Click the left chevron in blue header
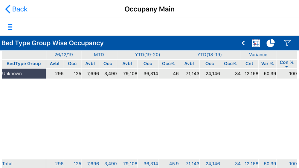The width and height of the screenshot is (299, 168). pyautogui.click(x=243, y=43)
